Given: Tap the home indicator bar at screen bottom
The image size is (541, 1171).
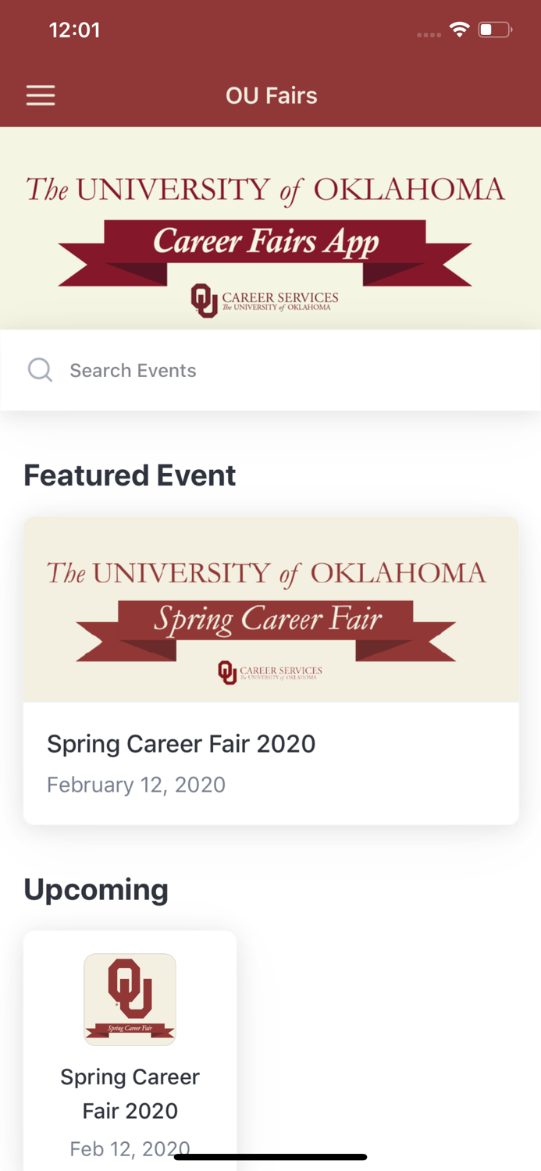Looking at the screenshot, I should pyautogui.click(x=271, y=1155).
